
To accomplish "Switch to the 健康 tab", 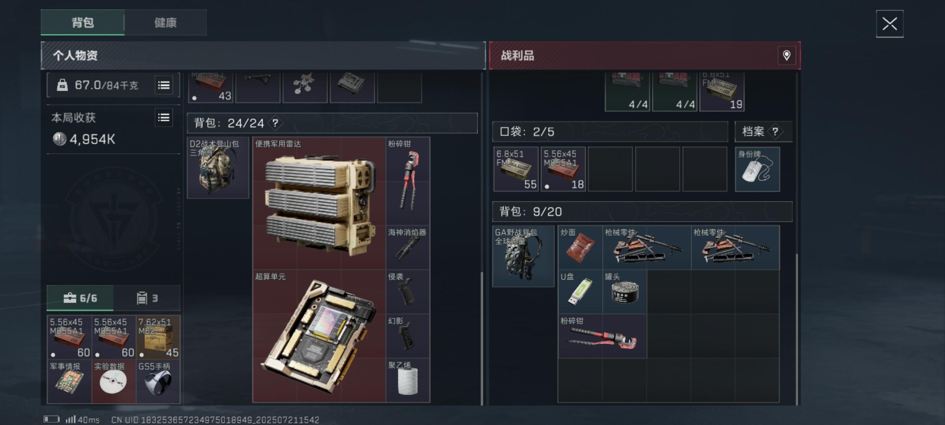I will click(165, 22).
